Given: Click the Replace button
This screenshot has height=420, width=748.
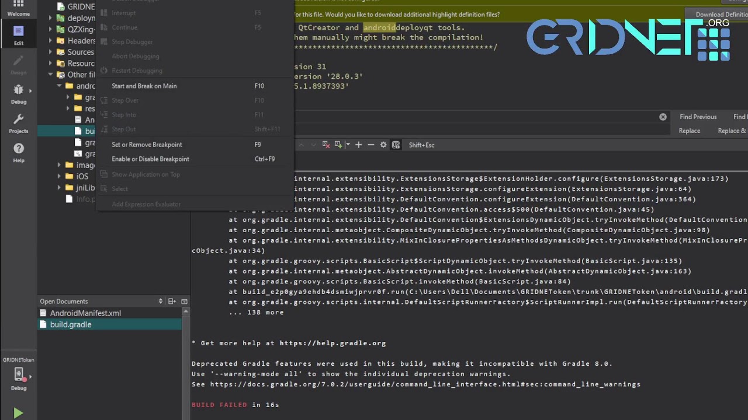Looking at the screenshot, I should tap(690, 131).
